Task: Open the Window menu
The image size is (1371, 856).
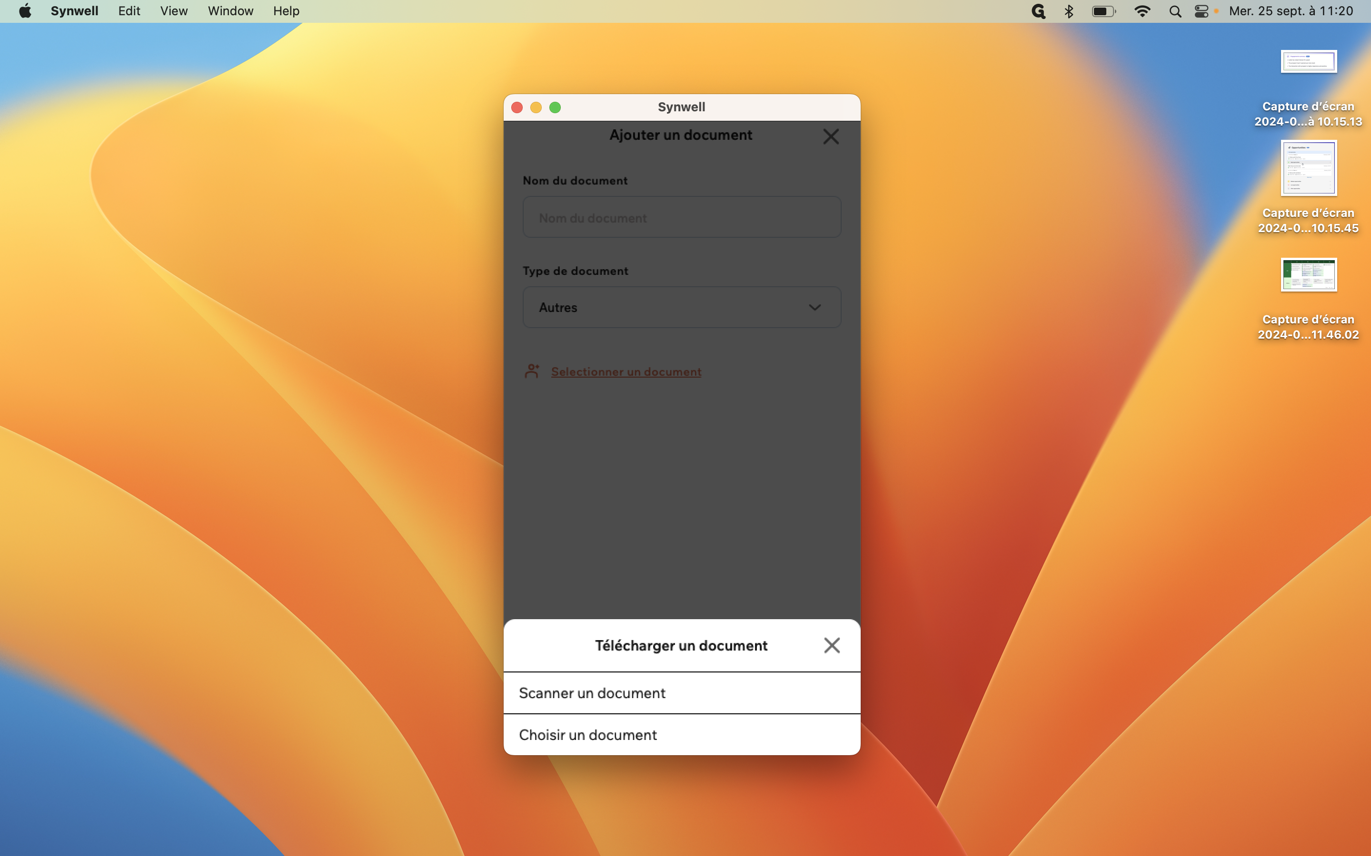Action: (230, 11)
